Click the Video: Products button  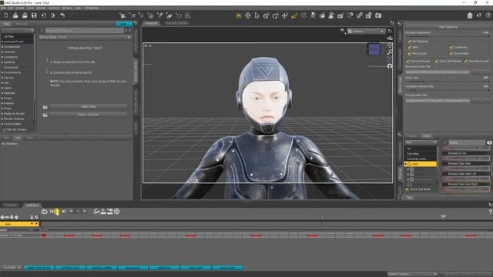[x=89, y=115]
